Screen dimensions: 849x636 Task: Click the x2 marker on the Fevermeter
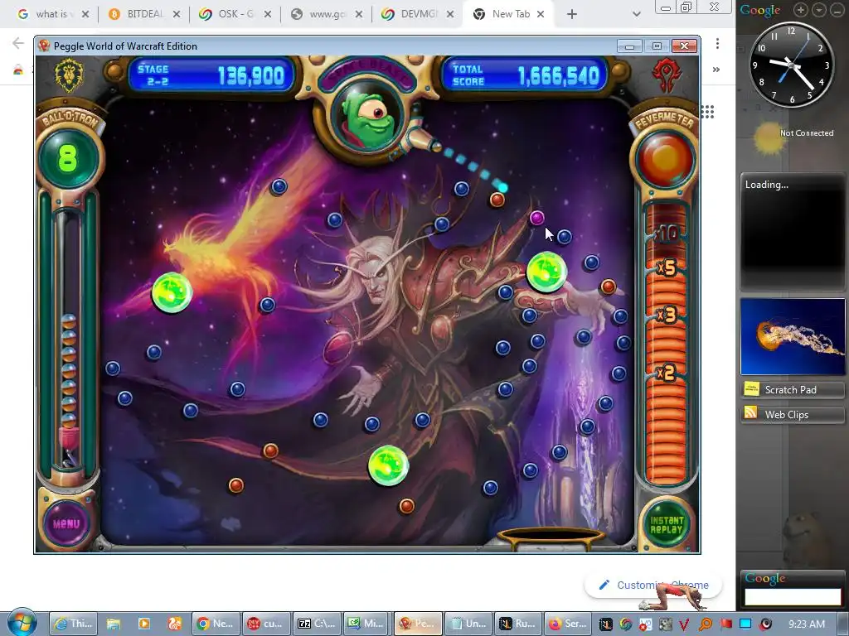pyautogui.click(x=666, y=373)
